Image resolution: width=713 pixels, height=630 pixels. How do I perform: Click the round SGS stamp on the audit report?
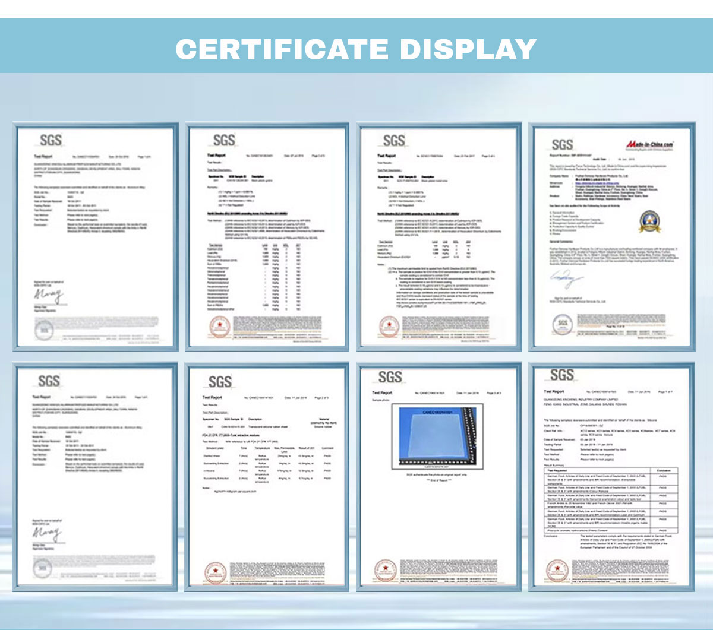(562, 325)
